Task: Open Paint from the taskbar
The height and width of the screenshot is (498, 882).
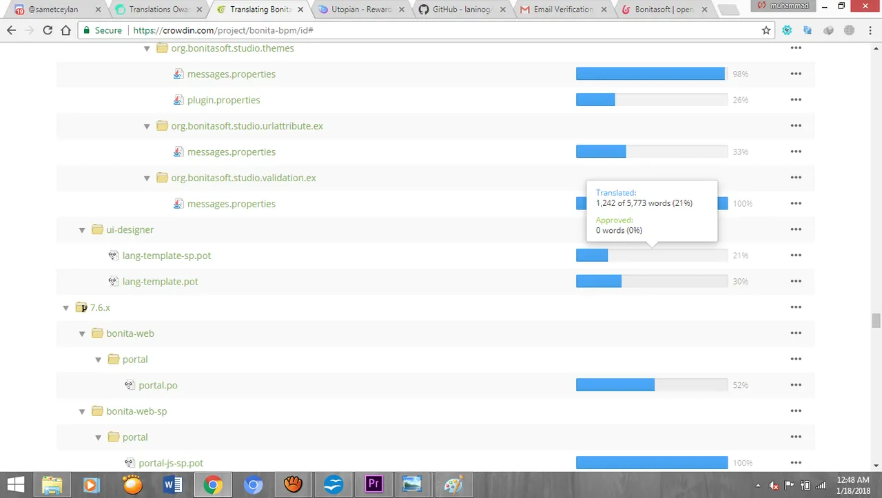Action: tap(453, 485)
